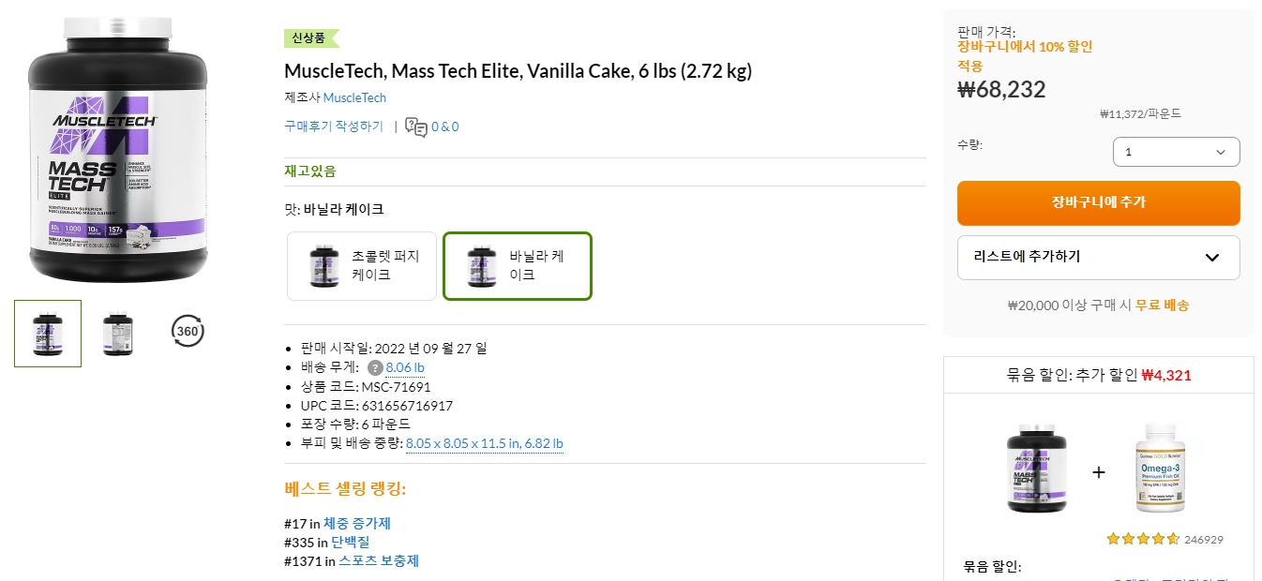Open the MuscleTech manufacturer link
This screenshot has height=581, width=1262.
354,97
